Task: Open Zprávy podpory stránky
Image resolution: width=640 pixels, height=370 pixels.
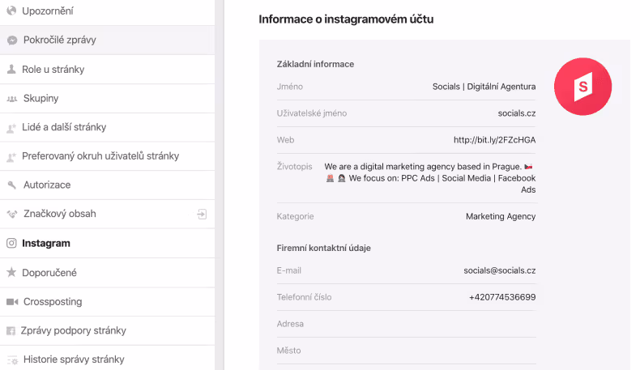Action: (x=108, y=330)
